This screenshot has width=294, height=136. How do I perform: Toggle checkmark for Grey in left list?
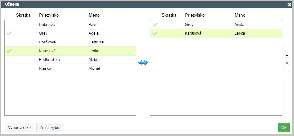9,33
